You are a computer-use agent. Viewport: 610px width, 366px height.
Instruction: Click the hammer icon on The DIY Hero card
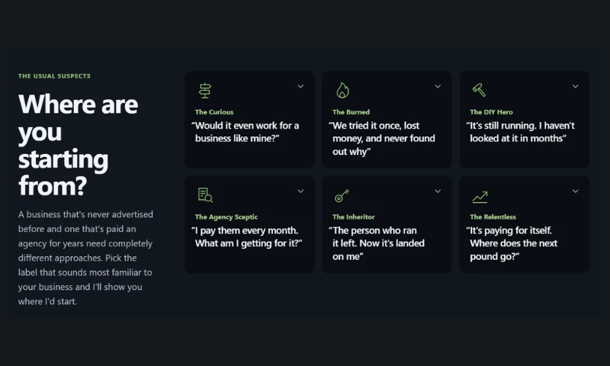(x=479, y=90)
